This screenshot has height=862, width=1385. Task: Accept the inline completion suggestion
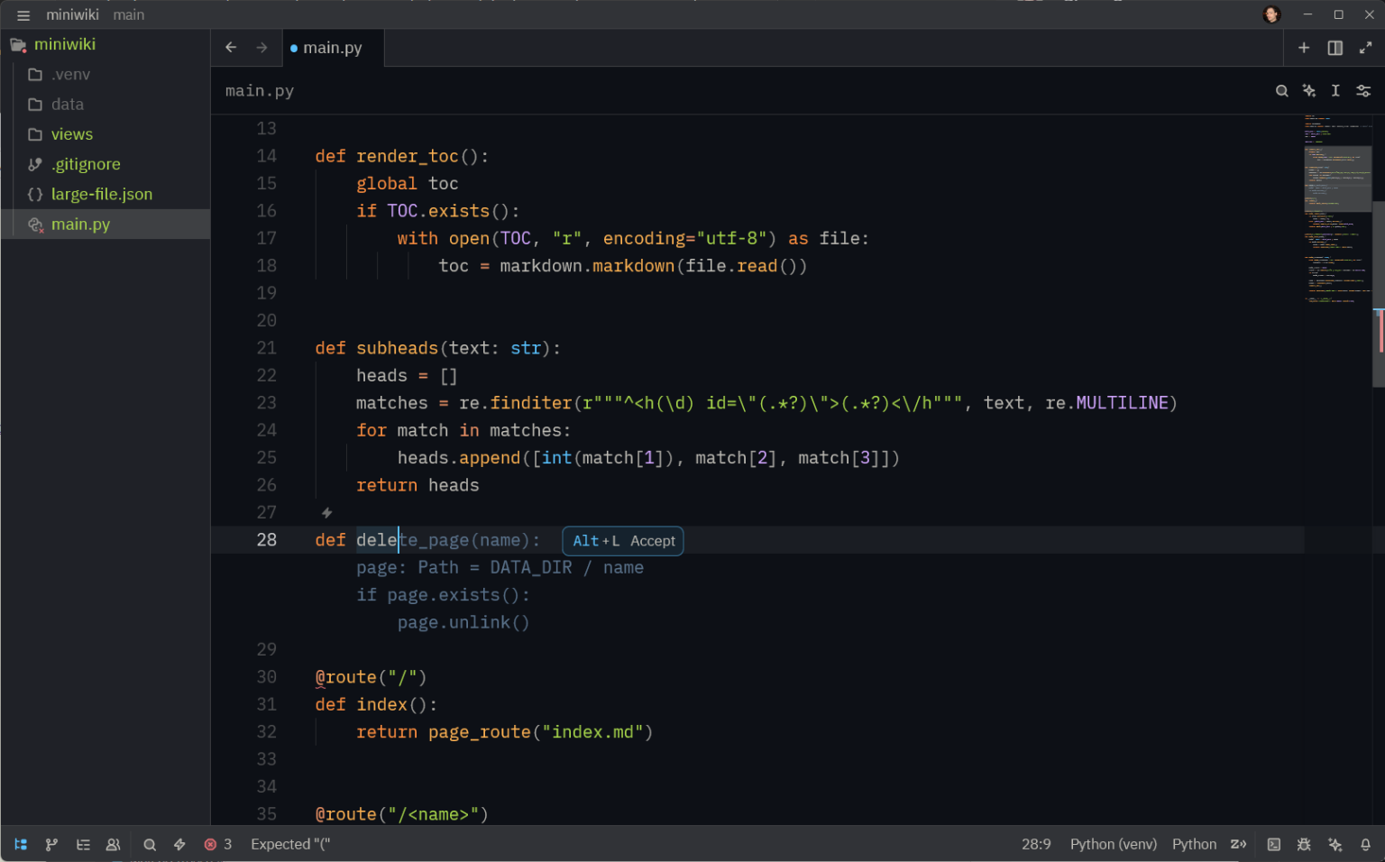coord(622,541)
